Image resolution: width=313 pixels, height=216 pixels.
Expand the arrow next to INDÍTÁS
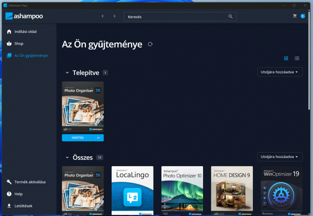click(98, 138)
